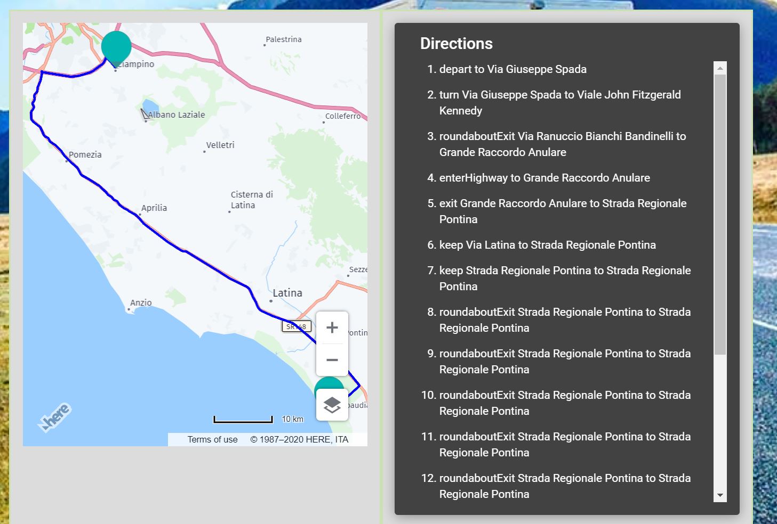Screen dimensions: 777x524
Task: Click the Directions heading
Action: point(456,44)
